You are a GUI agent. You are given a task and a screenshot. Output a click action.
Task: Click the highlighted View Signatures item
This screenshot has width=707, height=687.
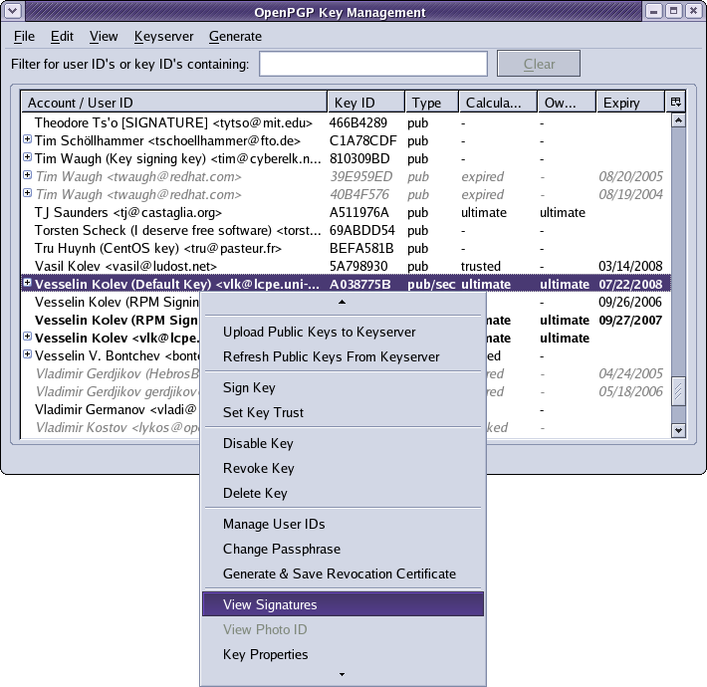point(343,604)
